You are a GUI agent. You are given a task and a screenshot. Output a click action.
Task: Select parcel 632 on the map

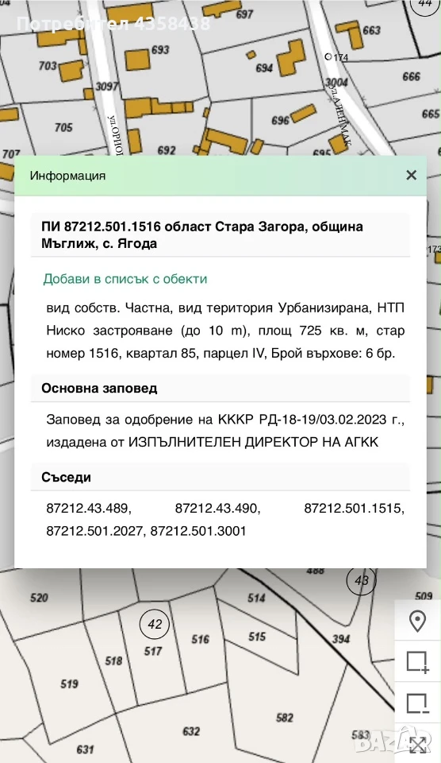click(x=191, y=731)
